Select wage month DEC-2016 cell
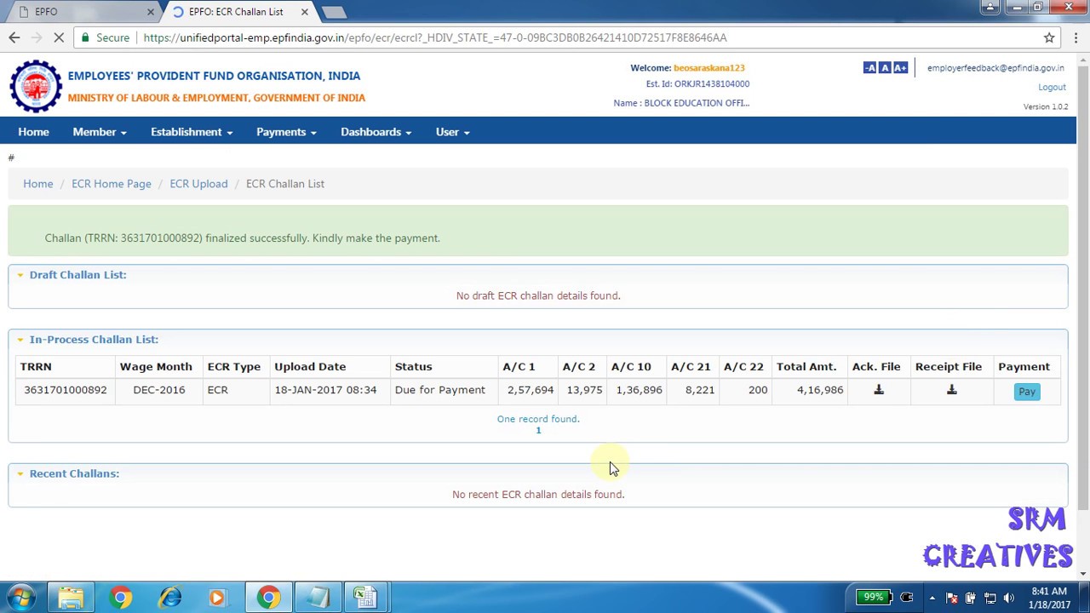This screenshot has width=1090, height=613. (x=159, y=390)
